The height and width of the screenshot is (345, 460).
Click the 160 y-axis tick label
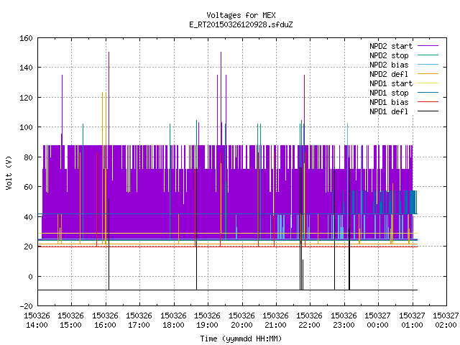[26, 38]
